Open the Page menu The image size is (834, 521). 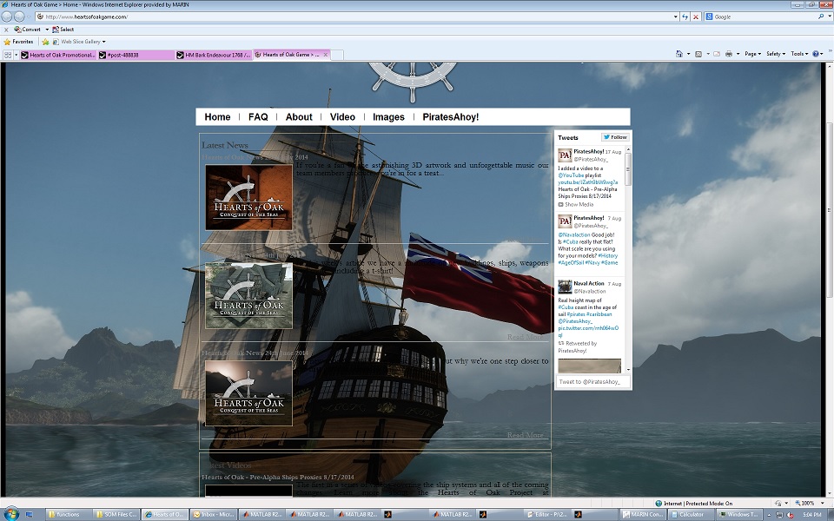coord(752,54)
